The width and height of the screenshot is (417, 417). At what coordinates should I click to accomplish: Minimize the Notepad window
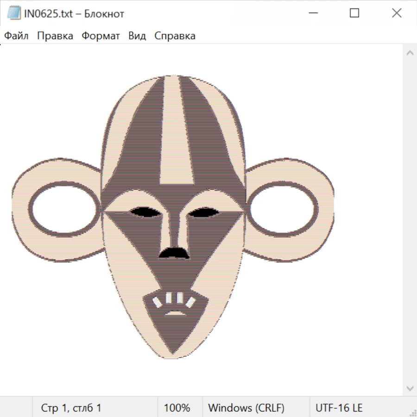(x=312, y=13)
